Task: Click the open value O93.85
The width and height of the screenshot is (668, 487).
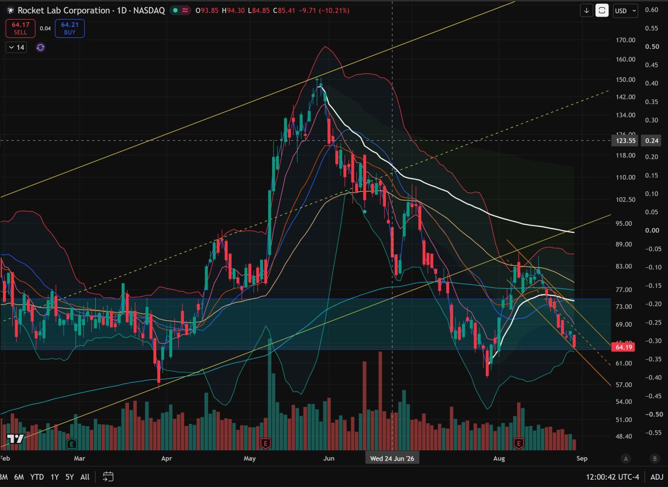Action: (208, 10)
